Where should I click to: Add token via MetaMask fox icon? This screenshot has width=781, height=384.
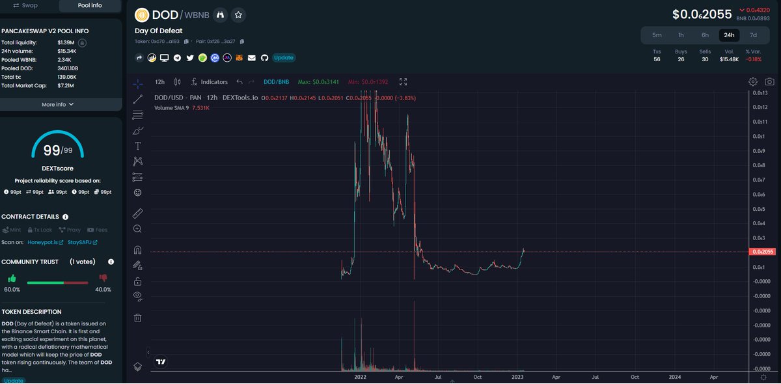pyautogui.click(x=240, y=58)
